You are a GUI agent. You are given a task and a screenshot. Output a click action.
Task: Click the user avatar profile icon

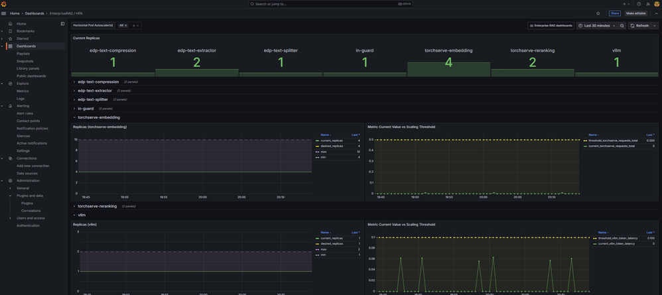click(x=657, y=4)
